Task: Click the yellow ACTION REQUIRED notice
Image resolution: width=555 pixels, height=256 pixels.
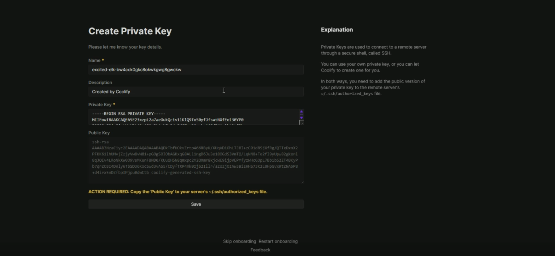Action: pos(178,192)
